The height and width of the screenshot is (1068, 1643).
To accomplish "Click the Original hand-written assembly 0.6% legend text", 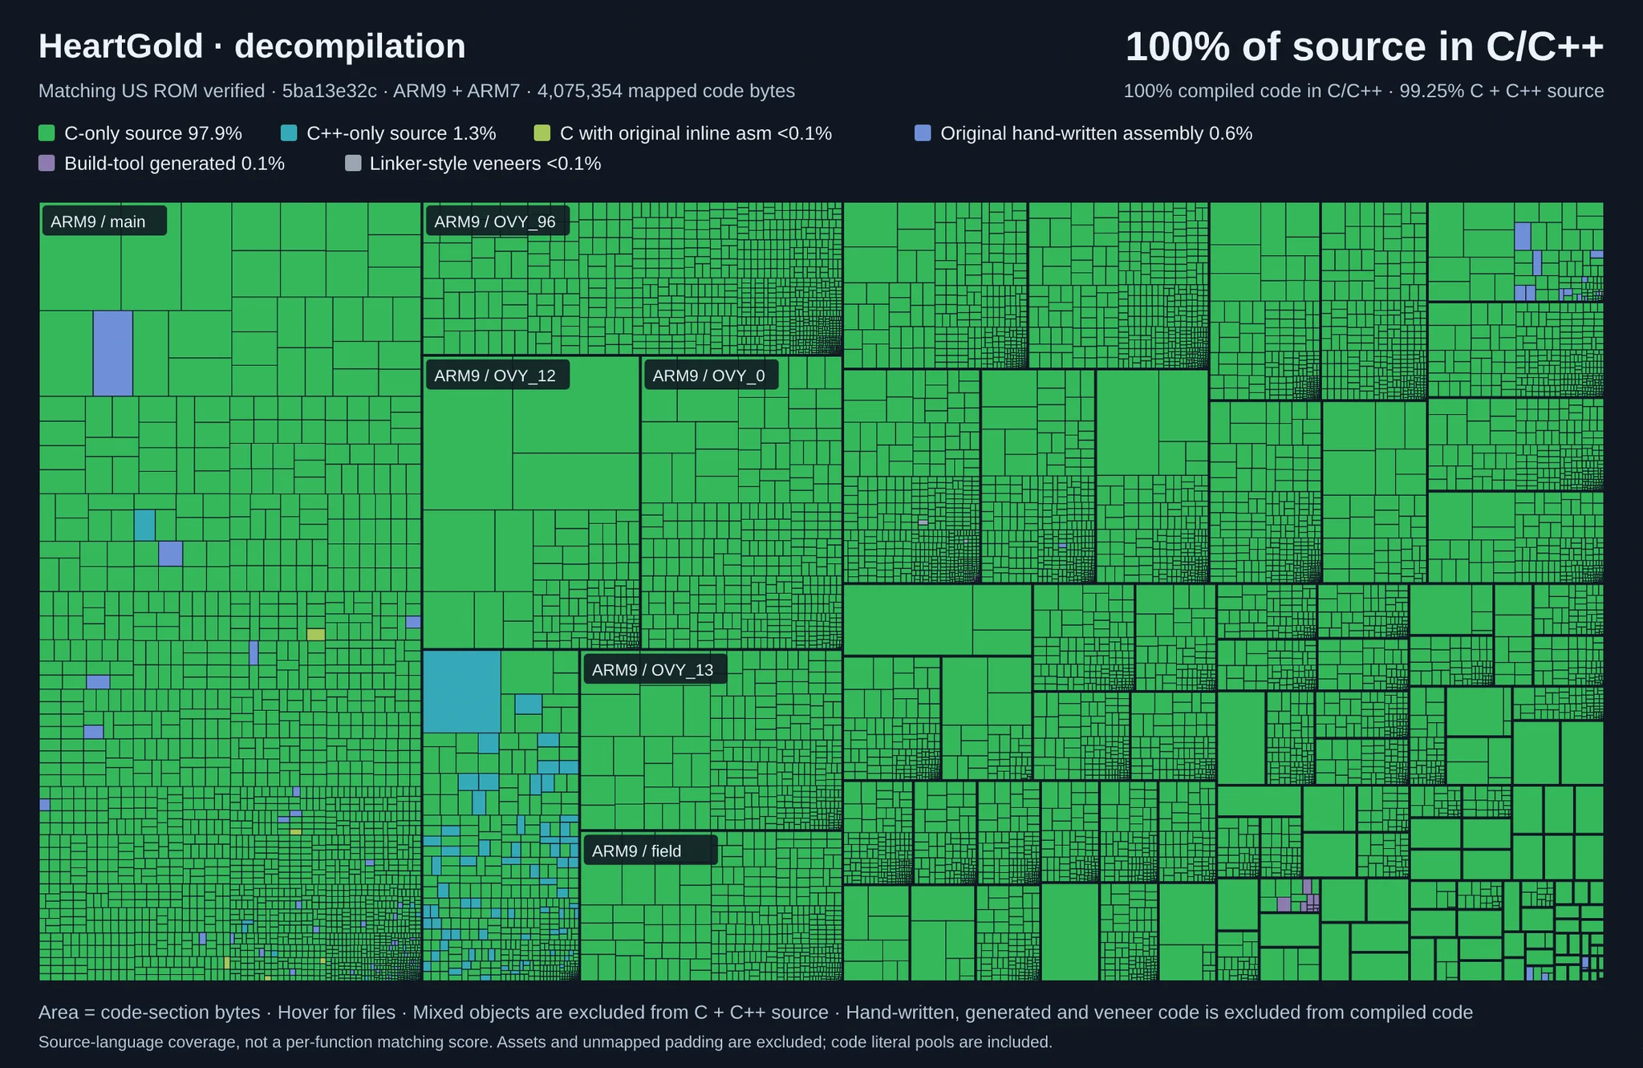I will click(1096, 133).
